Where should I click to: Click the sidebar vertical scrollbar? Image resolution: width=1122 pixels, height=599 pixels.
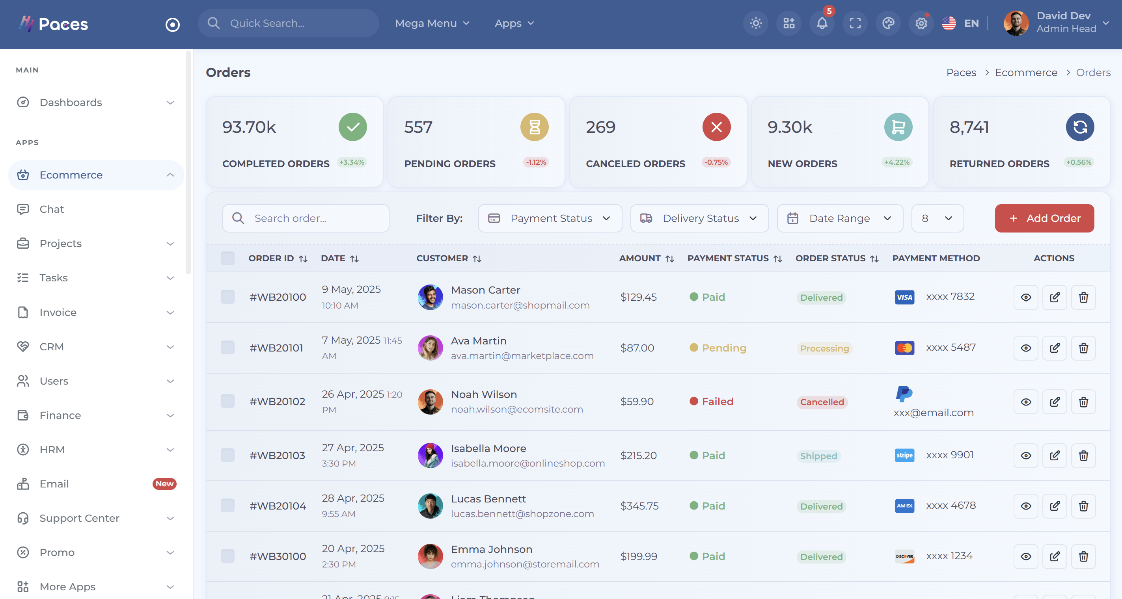pyautogui.click(x=188, y=162)
